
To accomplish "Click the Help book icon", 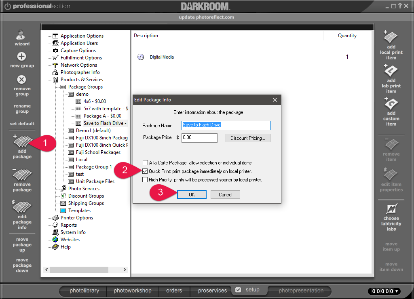I will 55,247.
